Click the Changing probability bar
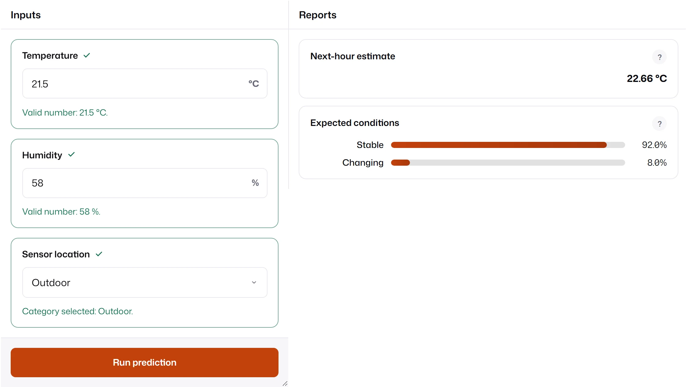686x387 pixels. 508,163
